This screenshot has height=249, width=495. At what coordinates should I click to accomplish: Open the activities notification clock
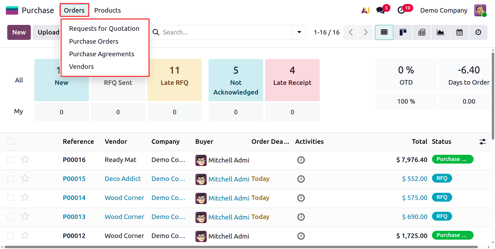(401, 10)
